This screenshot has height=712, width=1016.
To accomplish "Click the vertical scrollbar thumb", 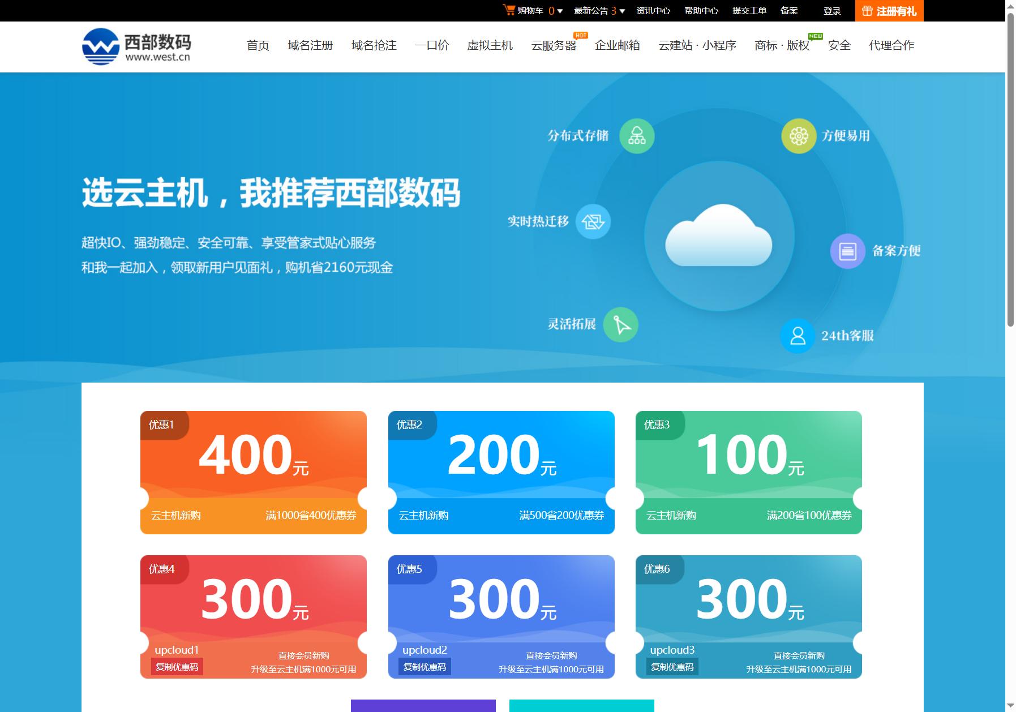I will pyautogui.click(x=1010, y=170).
